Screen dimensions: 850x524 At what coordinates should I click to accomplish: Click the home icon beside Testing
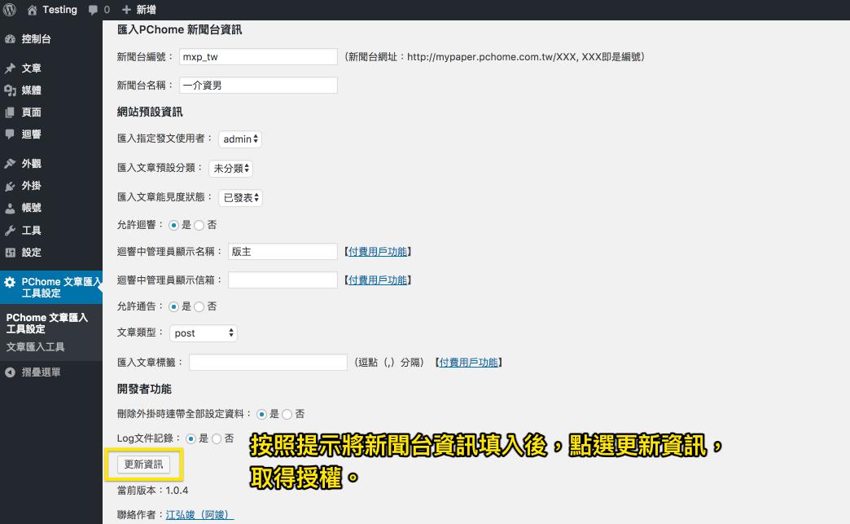coord(32,10)
